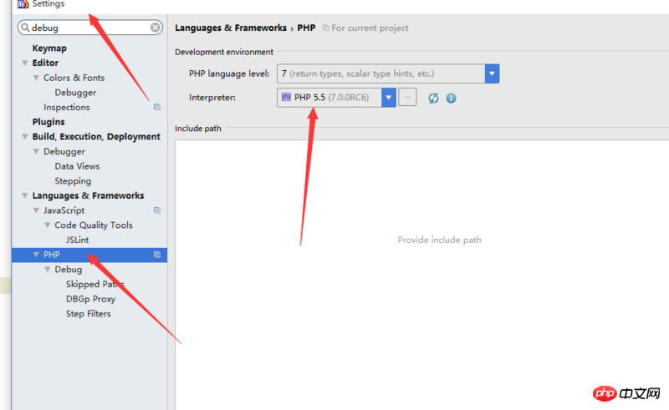Collapse the Colors & Fonts node
Image resolution: width=669 pixels, height=410 pixels.
(x=36, y=78)
